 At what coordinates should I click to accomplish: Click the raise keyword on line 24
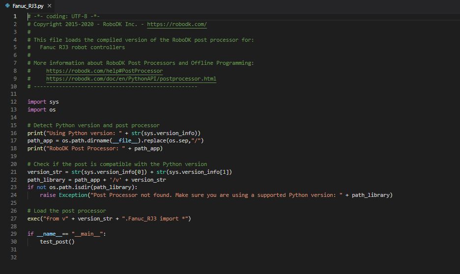[48, 195]
